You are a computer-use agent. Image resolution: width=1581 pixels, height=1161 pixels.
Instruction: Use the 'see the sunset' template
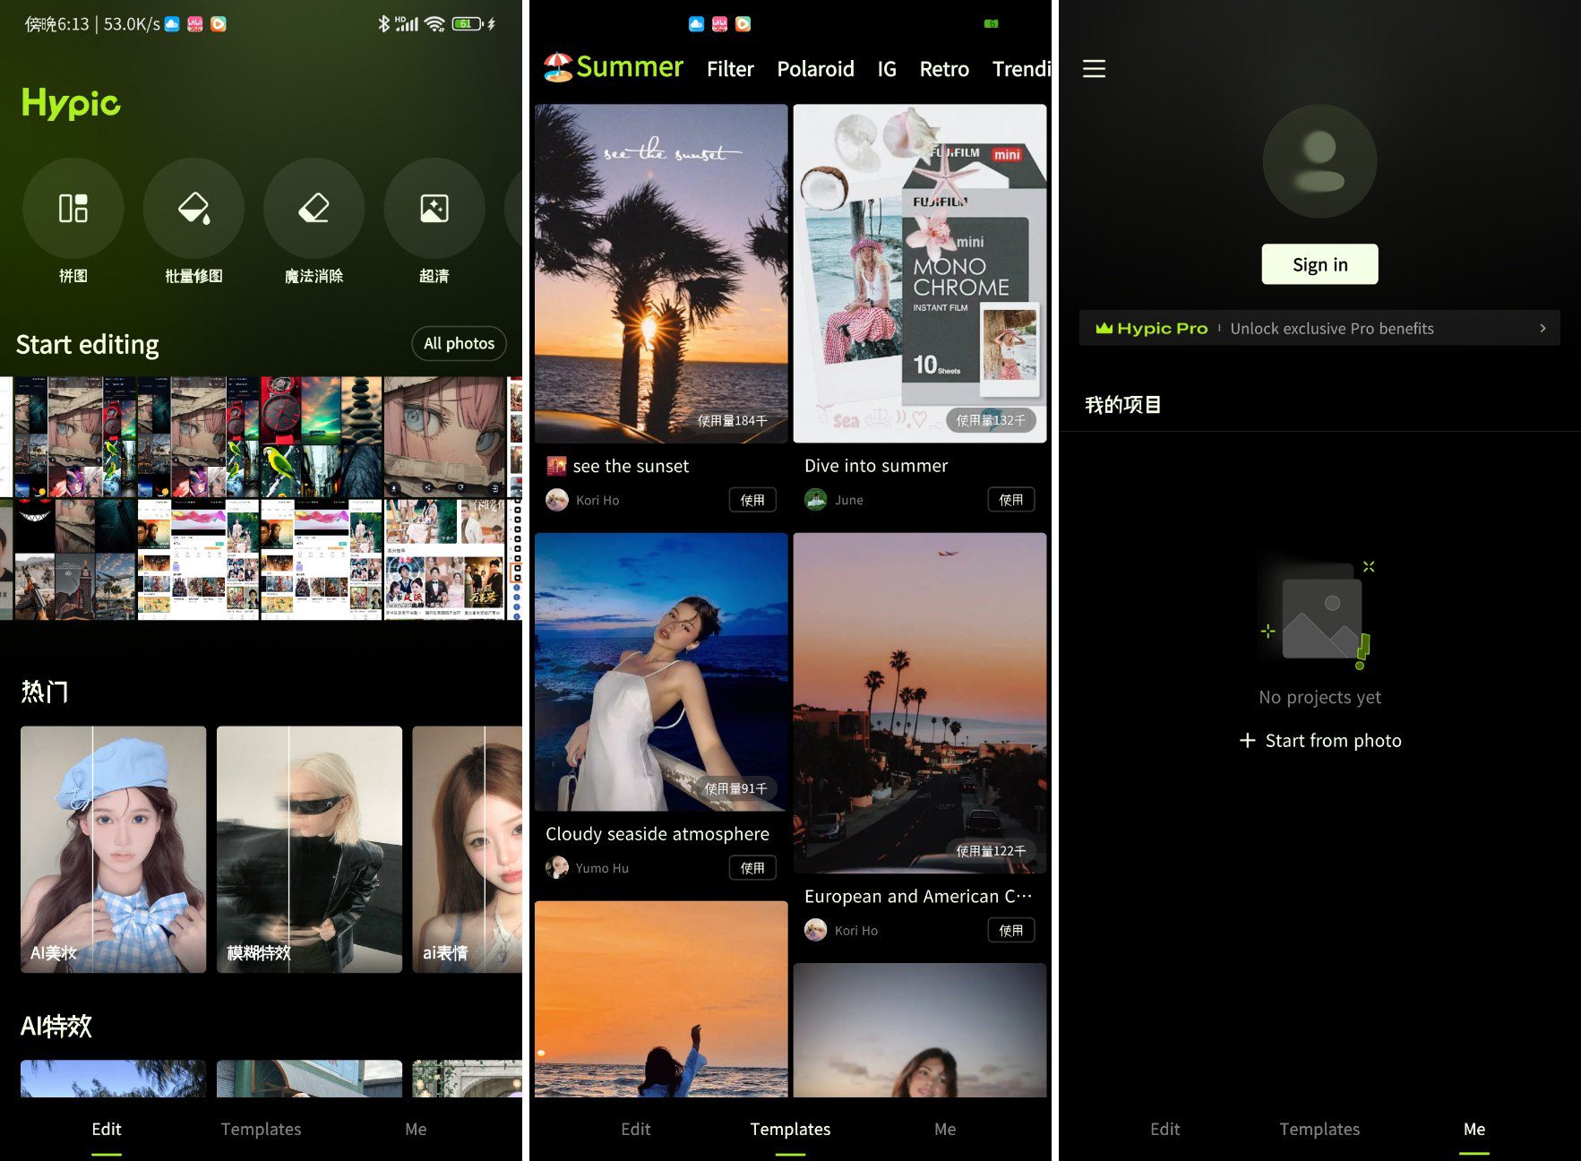tap(752, 499)
